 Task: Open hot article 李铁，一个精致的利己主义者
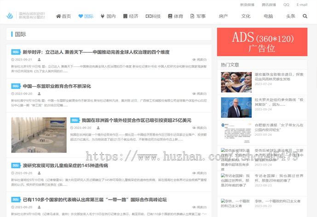click(277, 201)
